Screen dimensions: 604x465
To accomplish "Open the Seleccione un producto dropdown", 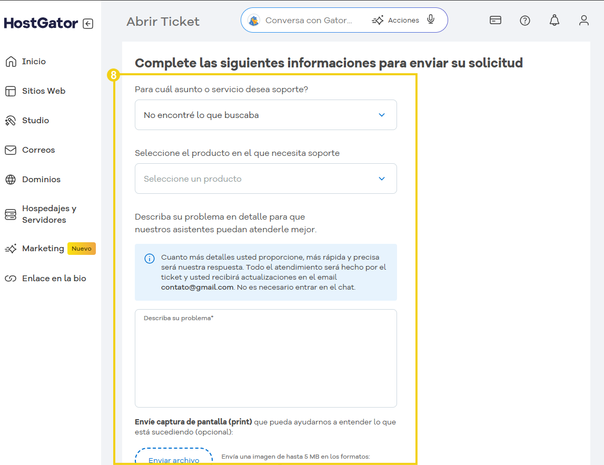I will (265, 179).
